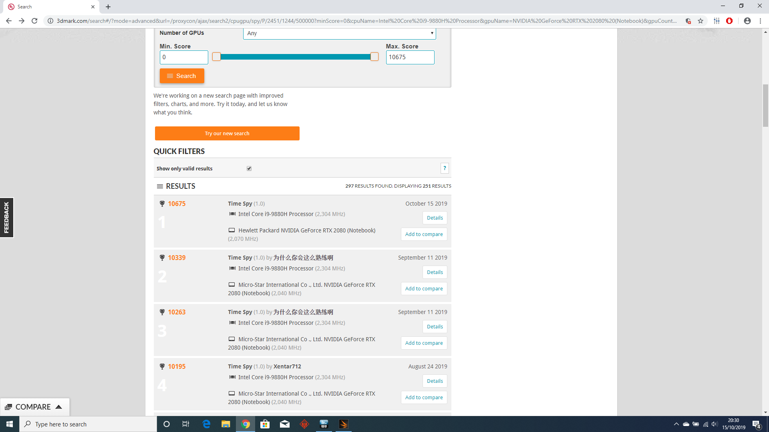Open Cortana from the taskbar
Viewport: 769px width, 432px height.
pos(167,424)
